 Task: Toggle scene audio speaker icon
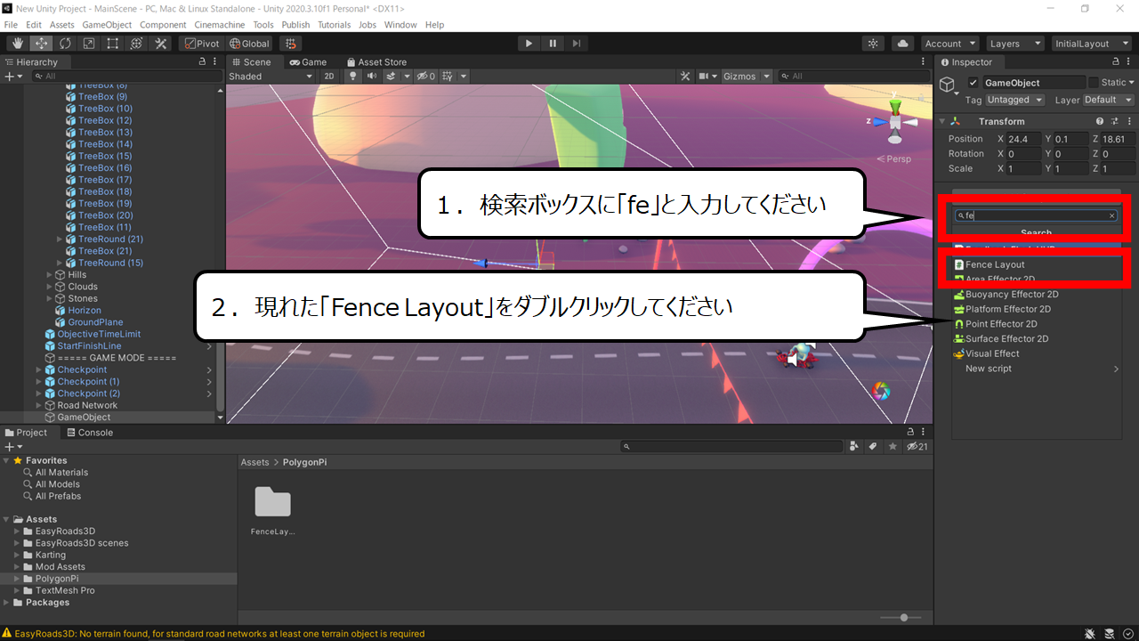click(x=372, y=77)
